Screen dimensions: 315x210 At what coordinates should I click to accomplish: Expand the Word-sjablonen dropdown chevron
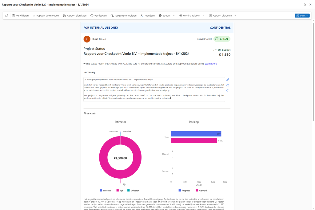click(x=203, y=15)
